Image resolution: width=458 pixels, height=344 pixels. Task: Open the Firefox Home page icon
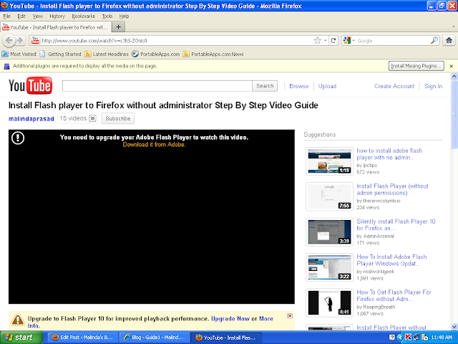point(449,40)
